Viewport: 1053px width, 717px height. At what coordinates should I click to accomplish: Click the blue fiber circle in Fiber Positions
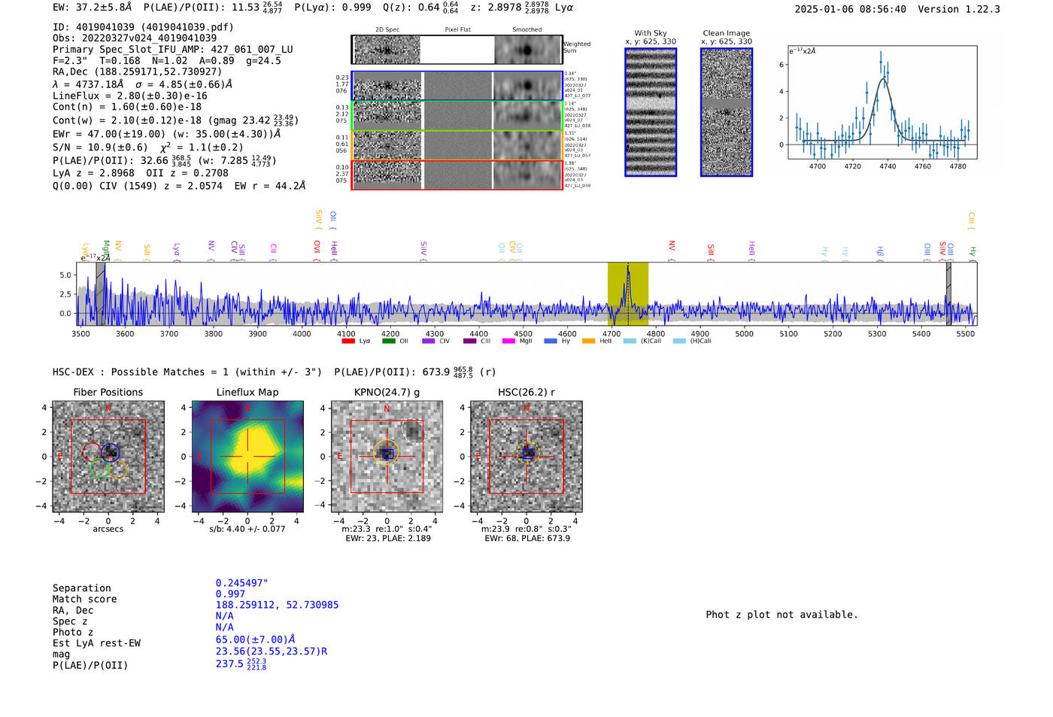[x=111, y=452]
